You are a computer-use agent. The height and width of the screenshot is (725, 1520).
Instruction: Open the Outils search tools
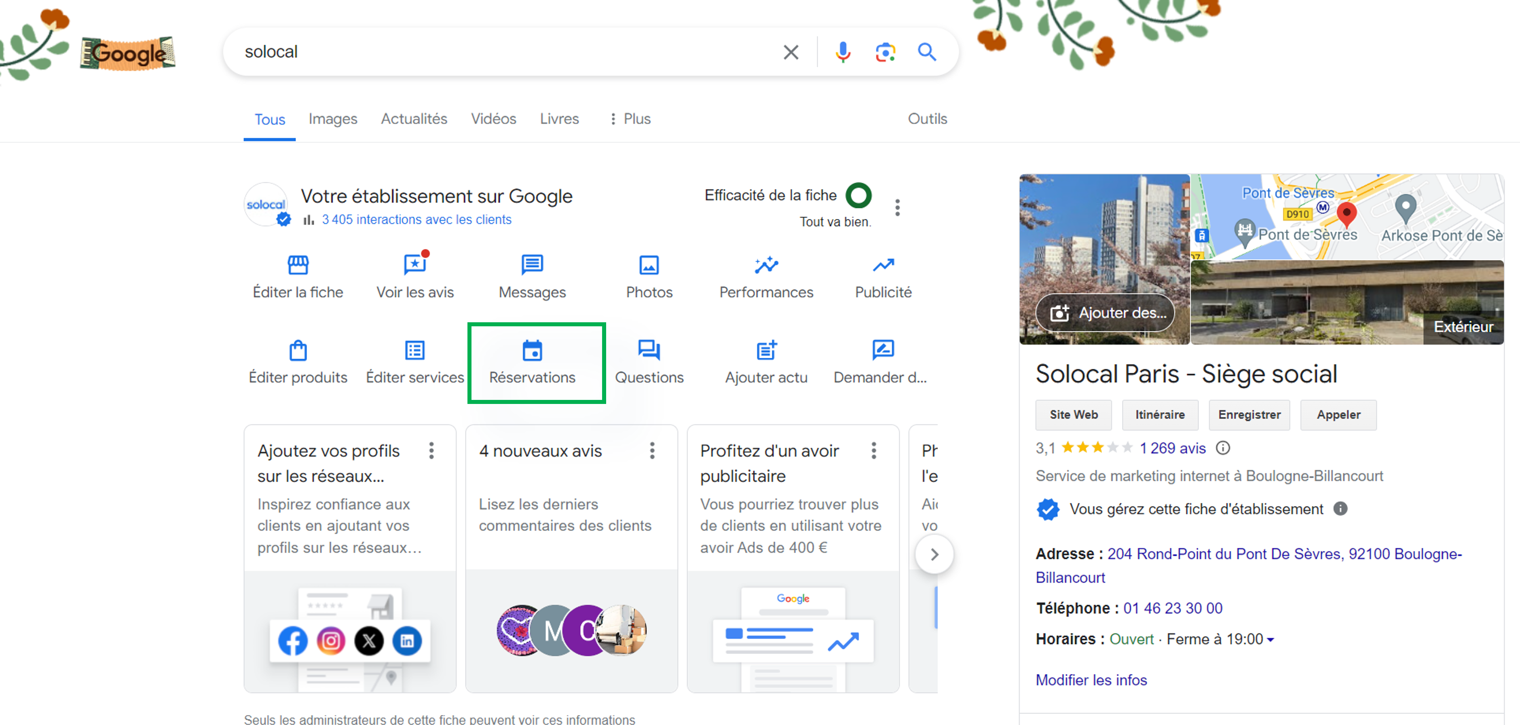pyautogui.click(x=928, y=118)
